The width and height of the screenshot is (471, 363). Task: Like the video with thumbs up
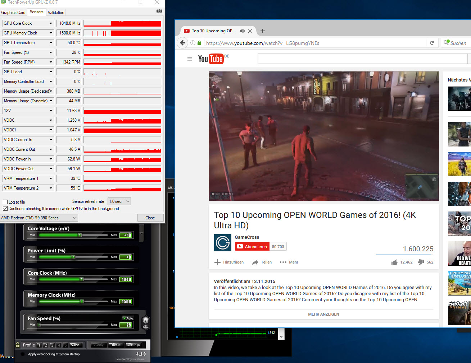(394, 262)
